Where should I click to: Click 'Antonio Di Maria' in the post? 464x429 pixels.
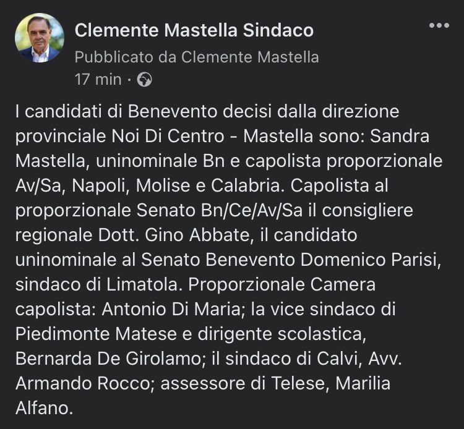click(171, 309)
